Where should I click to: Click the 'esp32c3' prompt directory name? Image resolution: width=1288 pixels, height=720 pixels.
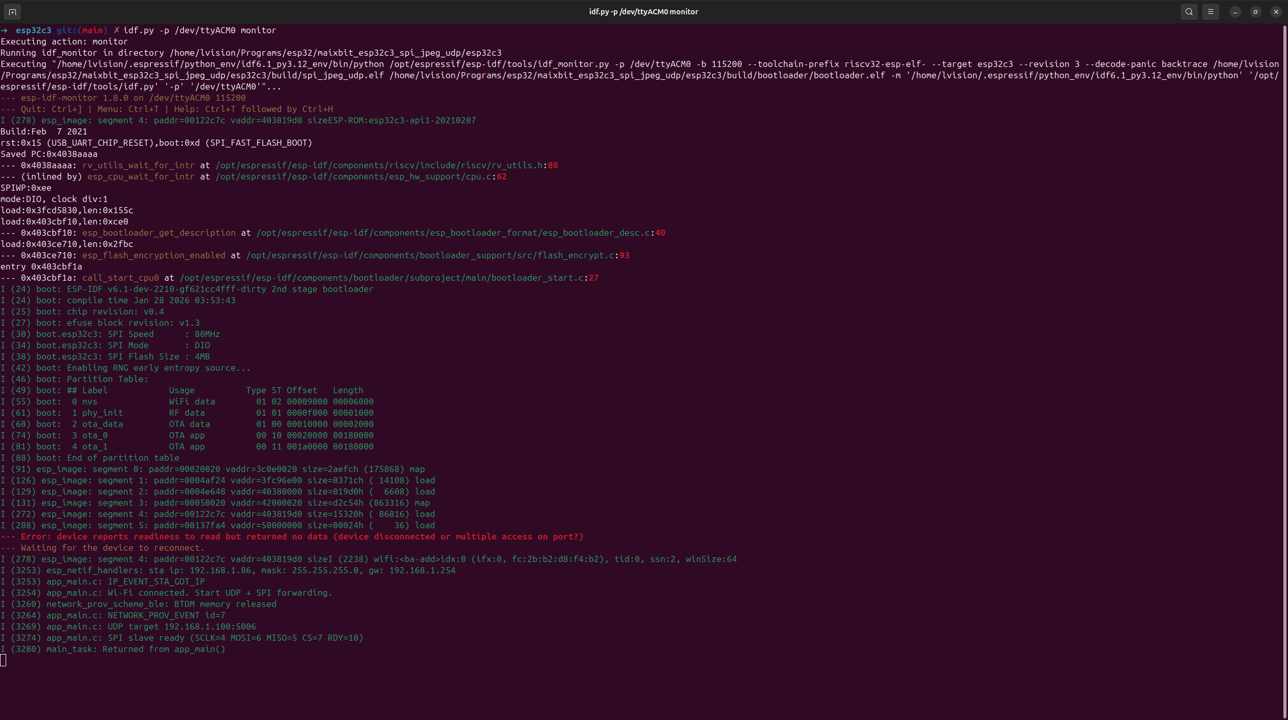pos(33,30)
